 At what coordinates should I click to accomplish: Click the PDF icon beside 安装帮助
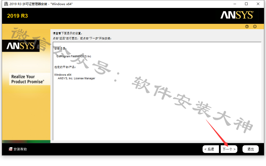[x=10, y=149]
